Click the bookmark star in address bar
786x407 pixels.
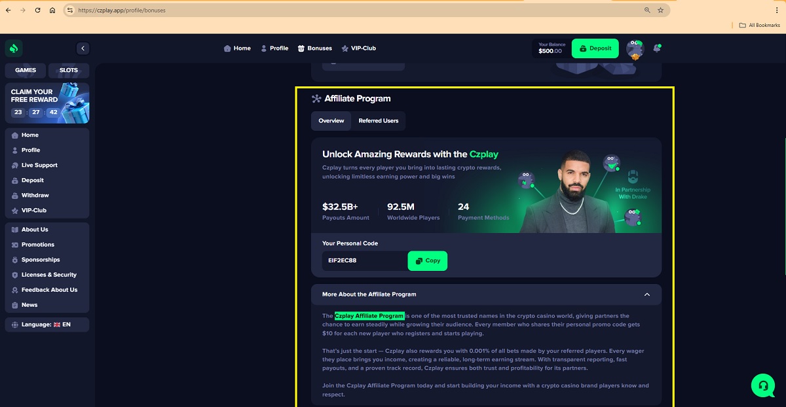[x=660, y=10]
